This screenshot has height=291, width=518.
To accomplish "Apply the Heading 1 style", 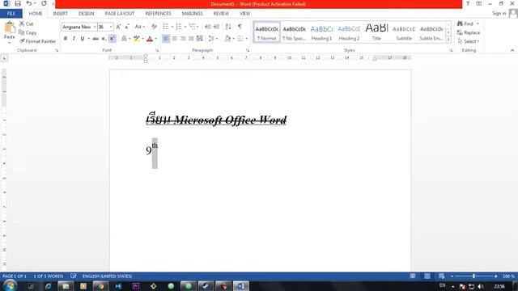I will tap(321, 32).
